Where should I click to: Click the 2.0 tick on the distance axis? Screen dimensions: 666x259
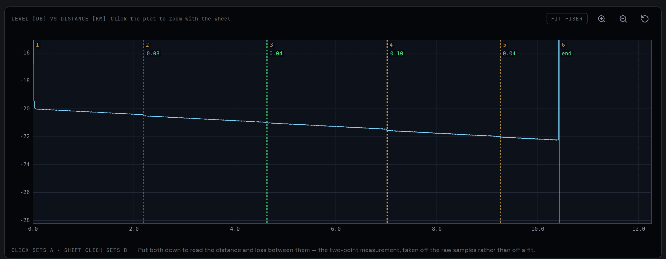(134, 229)
